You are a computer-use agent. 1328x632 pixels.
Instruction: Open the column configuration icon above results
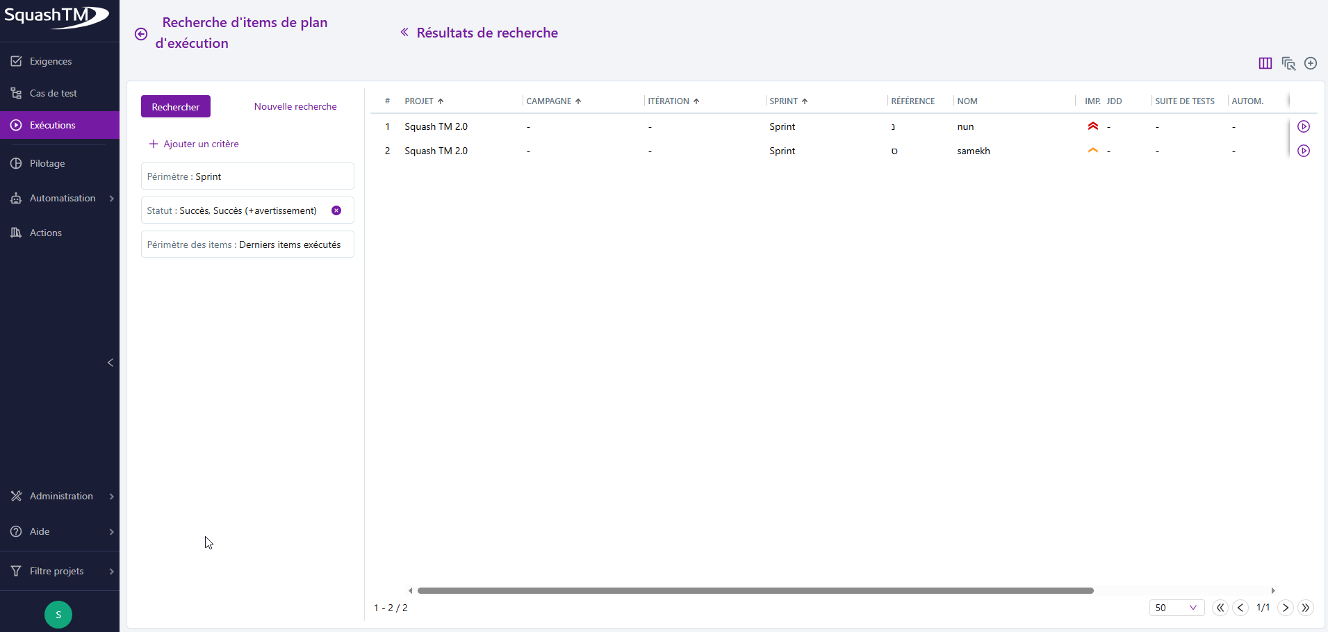[x=1265, y=63]
